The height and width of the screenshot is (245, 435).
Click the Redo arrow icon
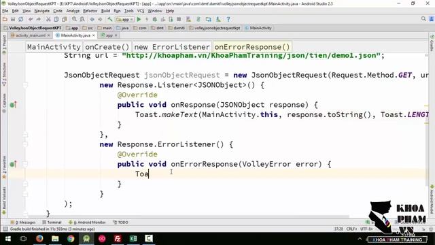tap(39, 19)
